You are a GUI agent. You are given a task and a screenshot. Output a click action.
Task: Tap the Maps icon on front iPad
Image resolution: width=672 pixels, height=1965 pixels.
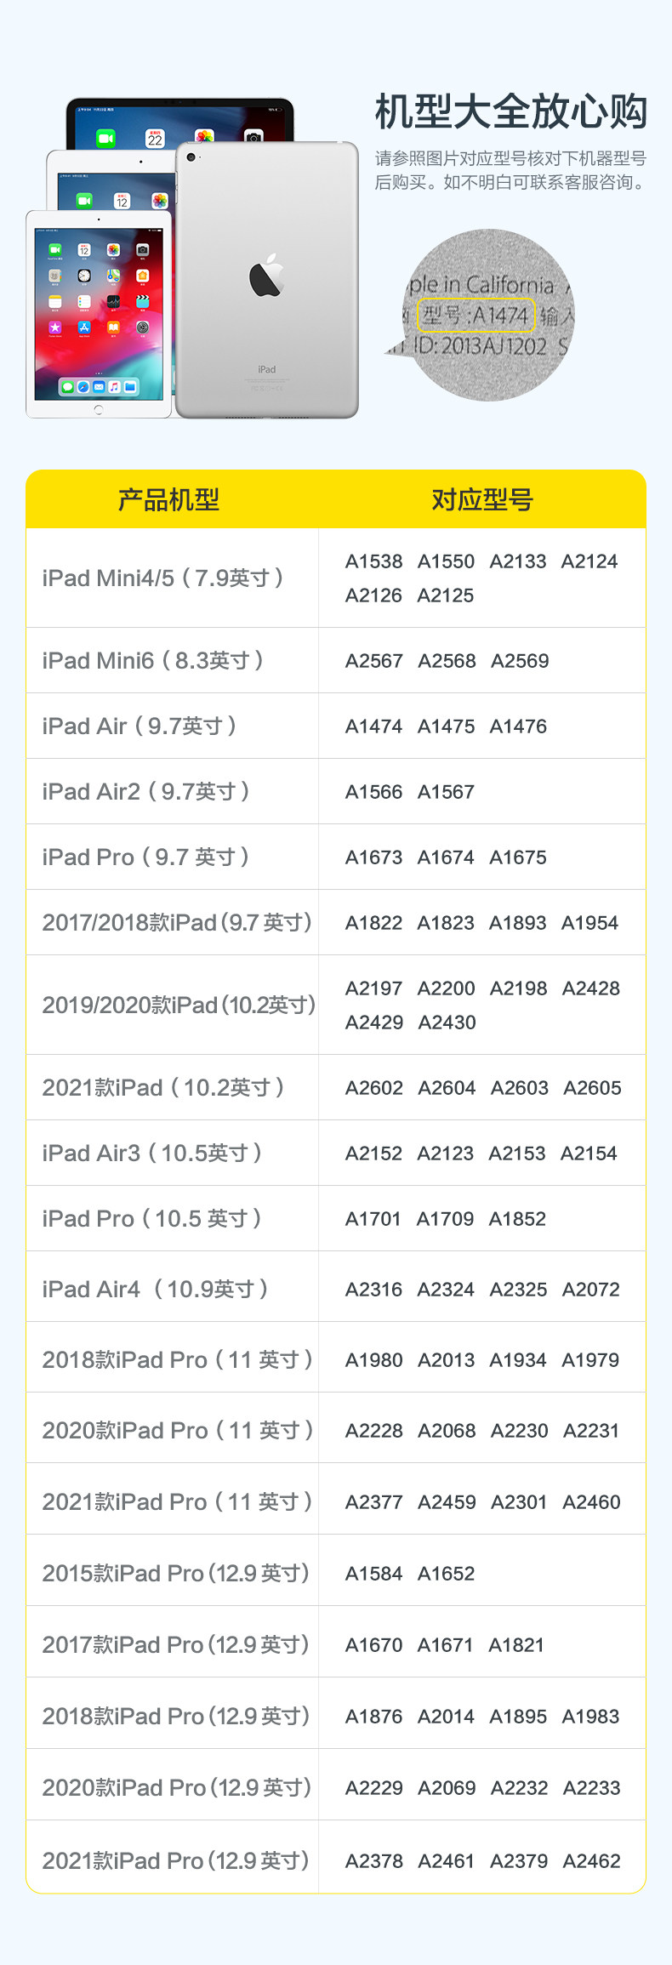pyautogui.click(x=113, y=276)
